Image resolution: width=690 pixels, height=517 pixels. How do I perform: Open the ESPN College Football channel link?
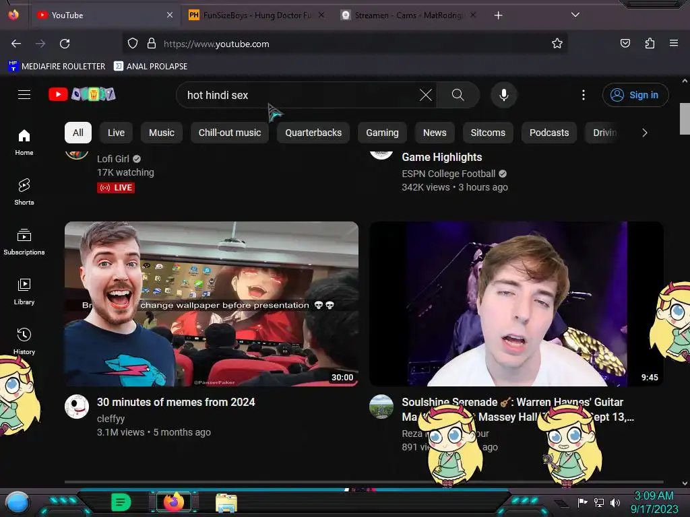pos(448,174)
